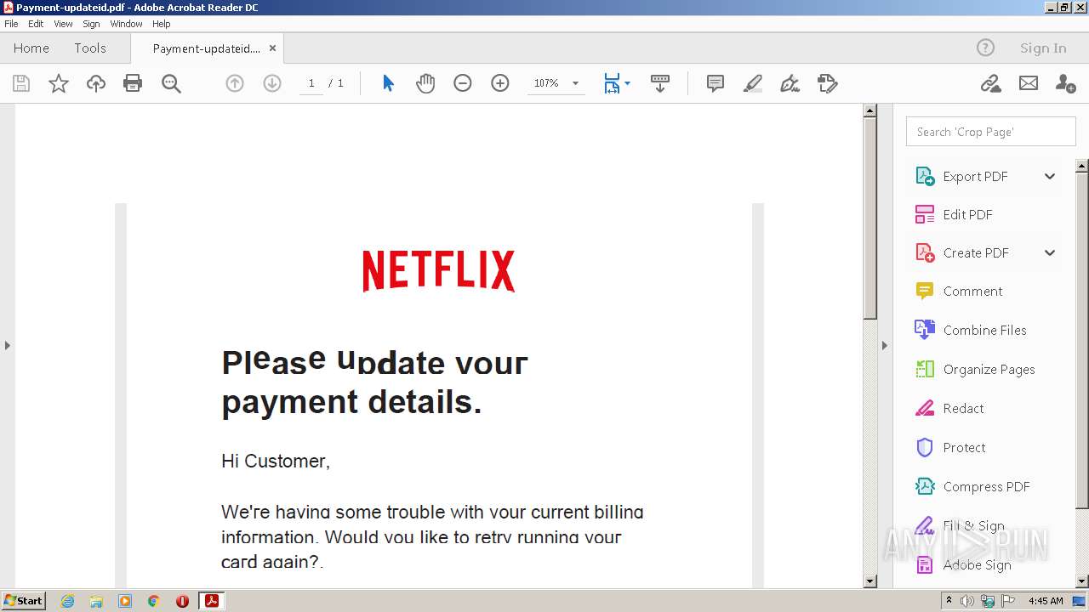Print the document via printer icon

click(x=133, y=83)
